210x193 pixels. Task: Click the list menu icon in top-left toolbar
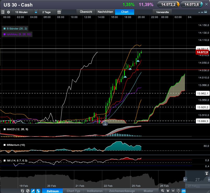3,12
